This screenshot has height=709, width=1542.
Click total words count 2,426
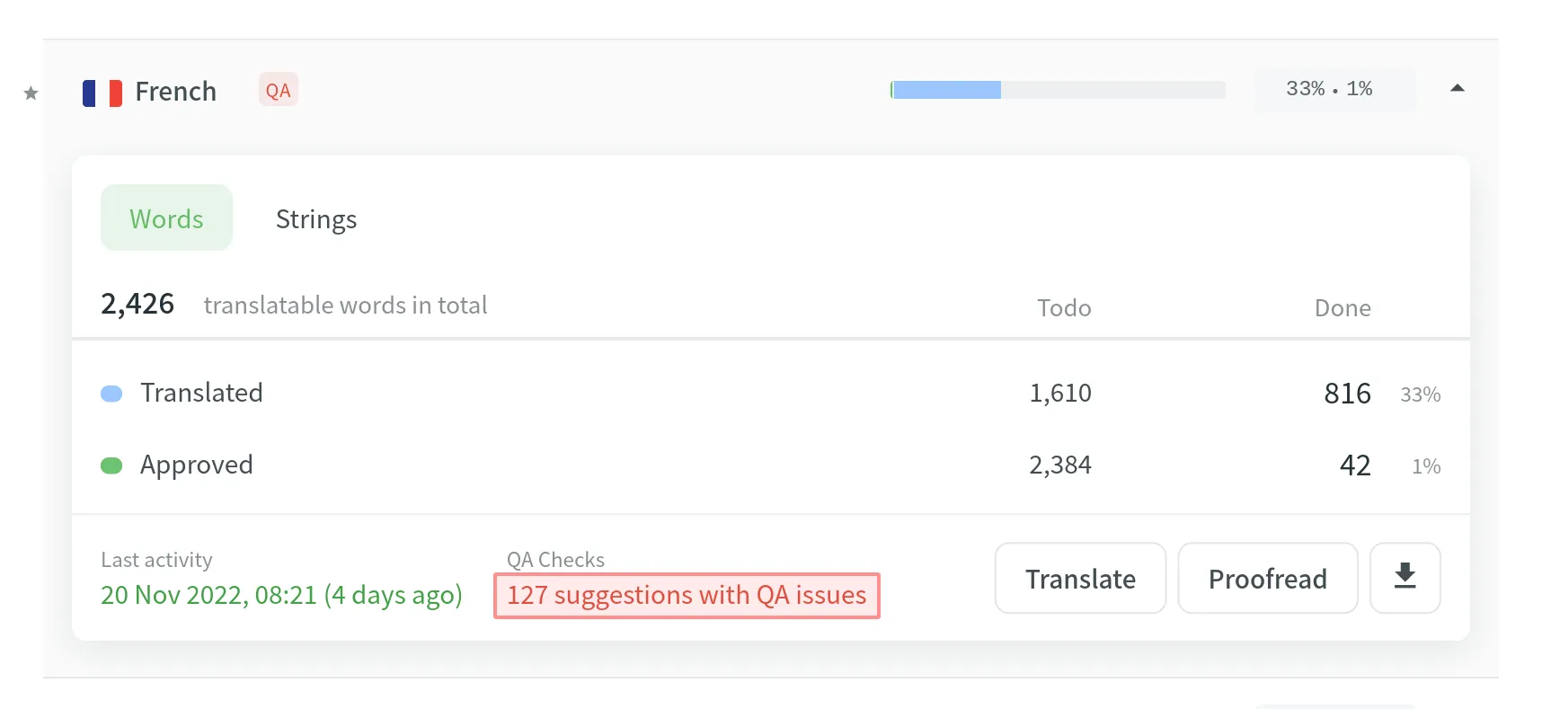pos(137,304)
